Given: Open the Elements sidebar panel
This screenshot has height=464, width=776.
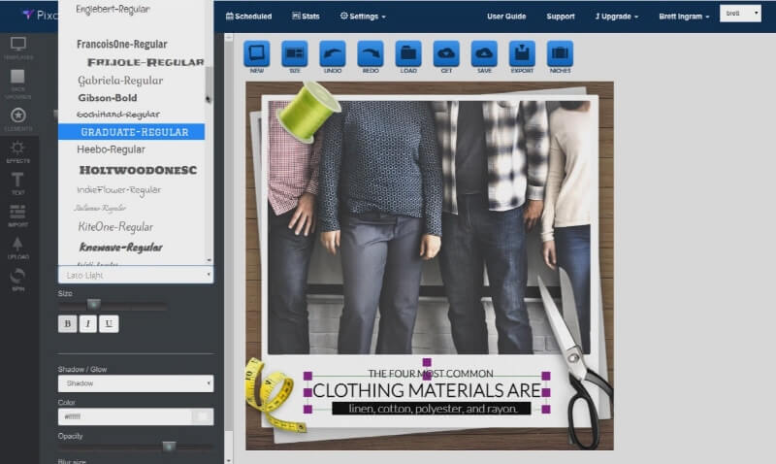Looking at the screenshot, I should (18, 119).
